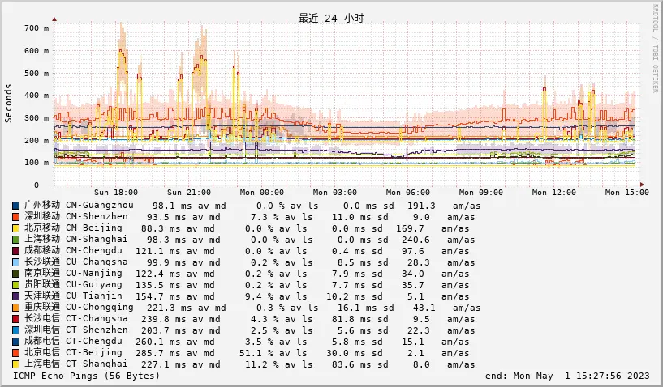Click the green CM-Shanghai legend swatch

point(17,240)
